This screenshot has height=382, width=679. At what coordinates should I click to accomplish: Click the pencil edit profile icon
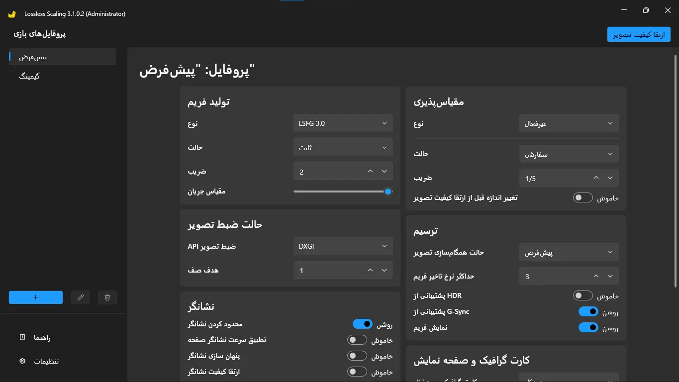coord(81,297)
